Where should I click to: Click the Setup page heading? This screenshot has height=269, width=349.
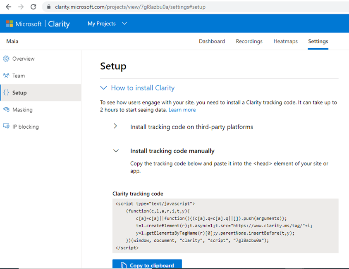click(113, 66)
